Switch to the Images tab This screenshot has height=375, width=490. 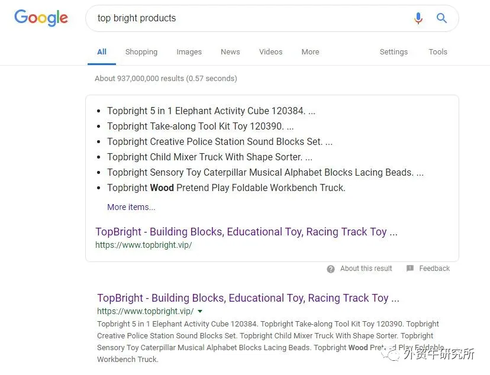(189, 52)
